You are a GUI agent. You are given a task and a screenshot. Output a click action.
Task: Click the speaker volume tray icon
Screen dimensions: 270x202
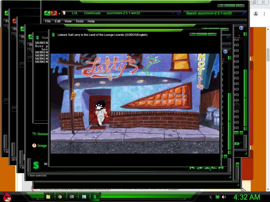coord(224,197)
